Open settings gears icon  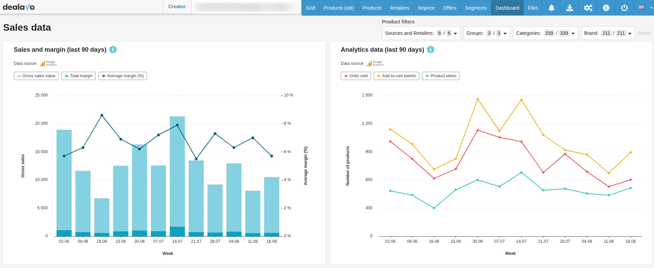click(x=588, y=8)
